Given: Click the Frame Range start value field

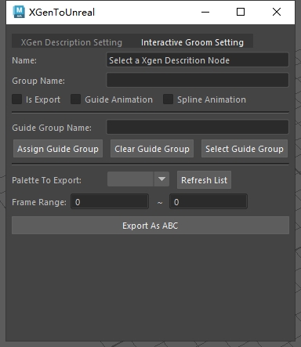Looking at the screenshot, I should point(110,201).
